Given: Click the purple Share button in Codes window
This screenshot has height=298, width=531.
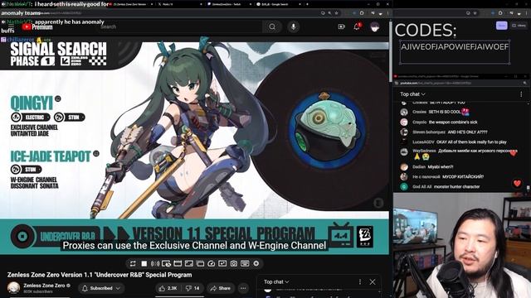Looking at the screenshot, I should 501,26.
